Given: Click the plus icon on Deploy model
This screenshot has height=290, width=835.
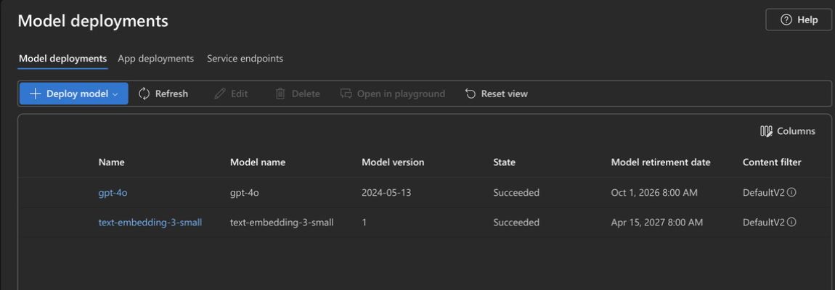Looking at the screenshot, I should (x=35, y=94).
